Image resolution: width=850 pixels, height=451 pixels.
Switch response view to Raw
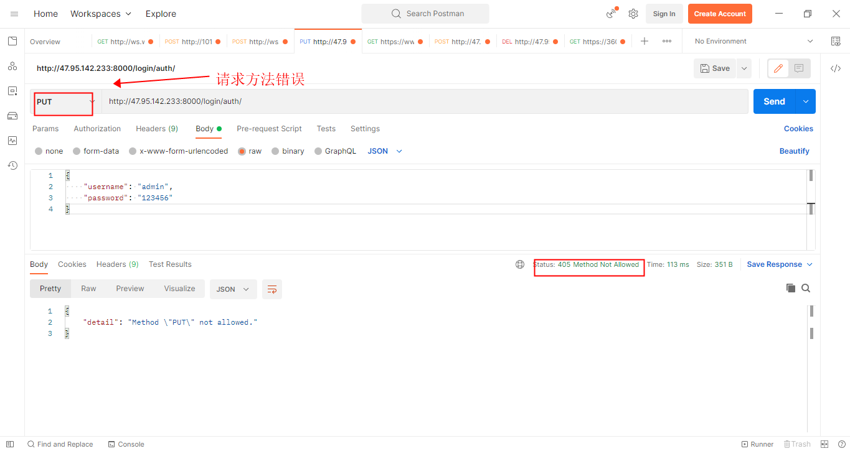[88, 289]
